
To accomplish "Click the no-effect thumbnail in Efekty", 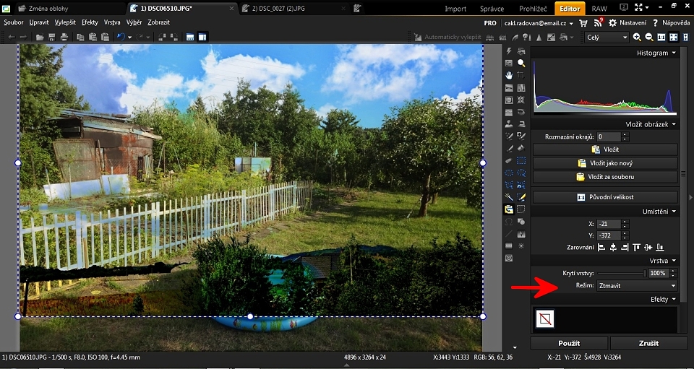I will tap(546, 318).
